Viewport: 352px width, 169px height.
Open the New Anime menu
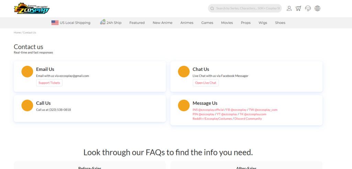163,23
